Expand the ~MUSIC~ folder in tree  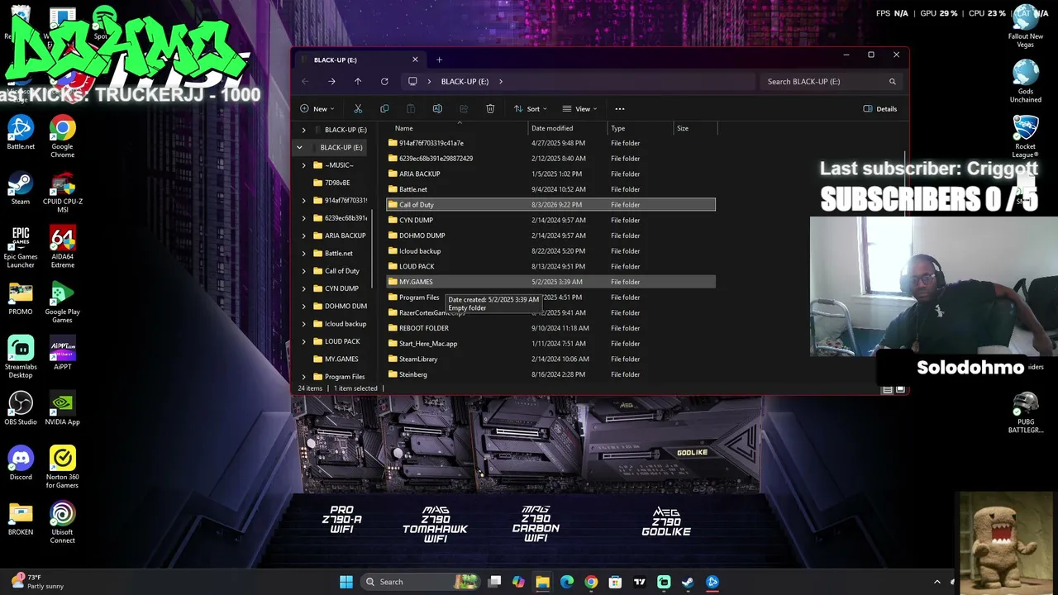coord(303,165)
